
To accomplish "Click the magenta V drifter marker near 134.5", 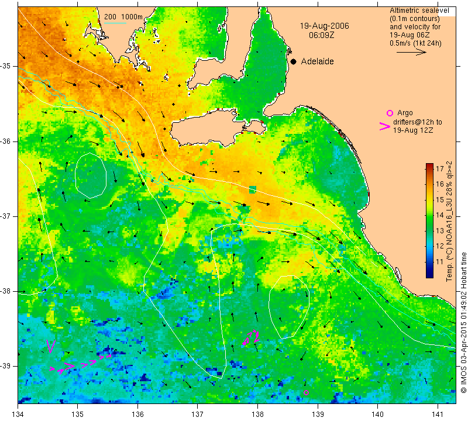I will tap(51, 346).
